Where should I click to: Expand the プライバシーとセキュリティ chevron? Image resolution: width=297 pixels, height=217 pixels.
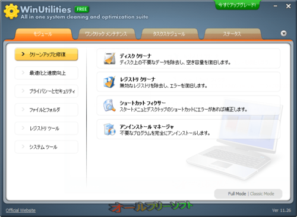[x=23, y=91]
